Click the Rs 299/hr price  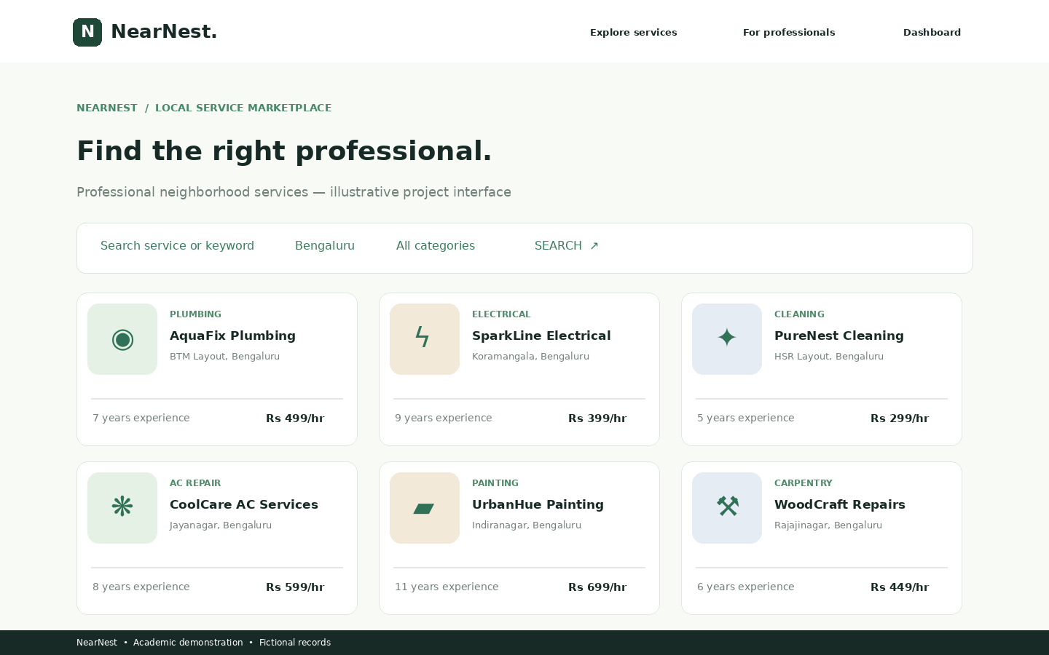900,418
